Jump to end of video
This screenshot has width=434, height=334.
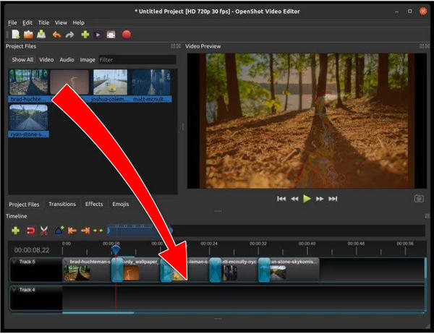333,199
